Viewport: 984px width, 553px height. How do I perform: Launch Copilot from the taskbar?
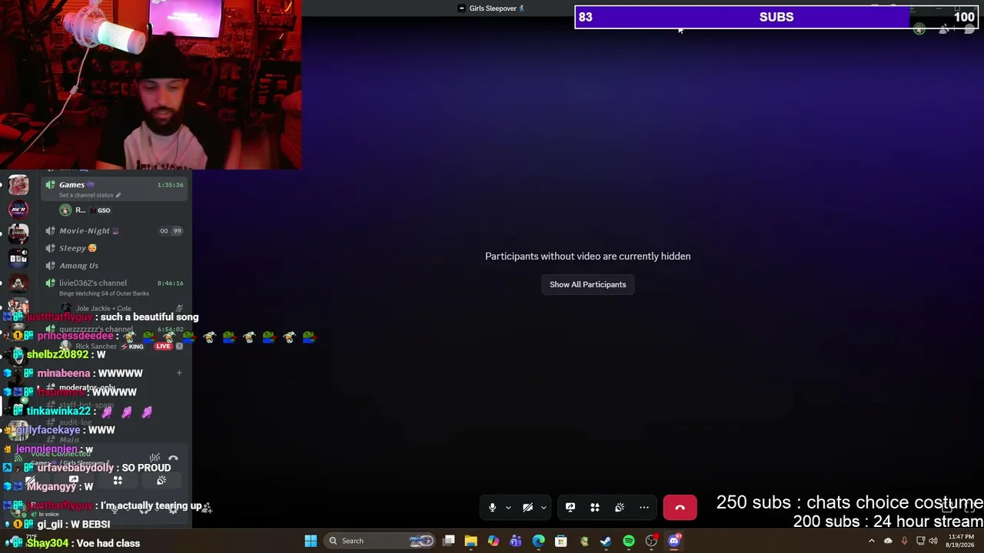[x=494, y=541]
